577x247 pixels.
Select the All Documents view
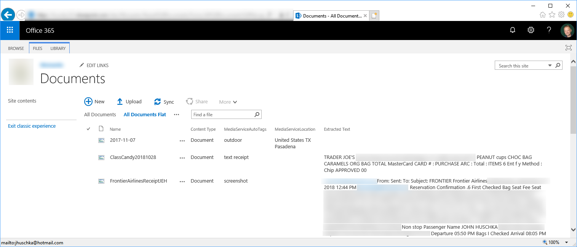click(x=100, y=114)
